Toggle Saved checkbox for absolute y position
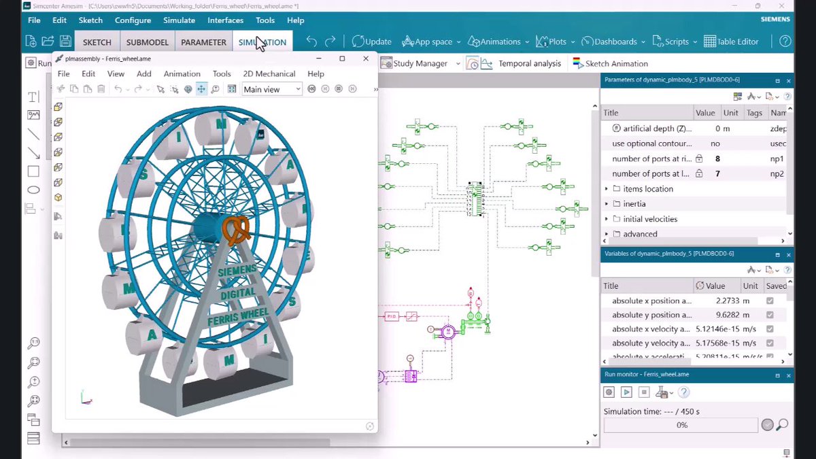This screenshot has width=816, height=459. click(x=770, y=315)
